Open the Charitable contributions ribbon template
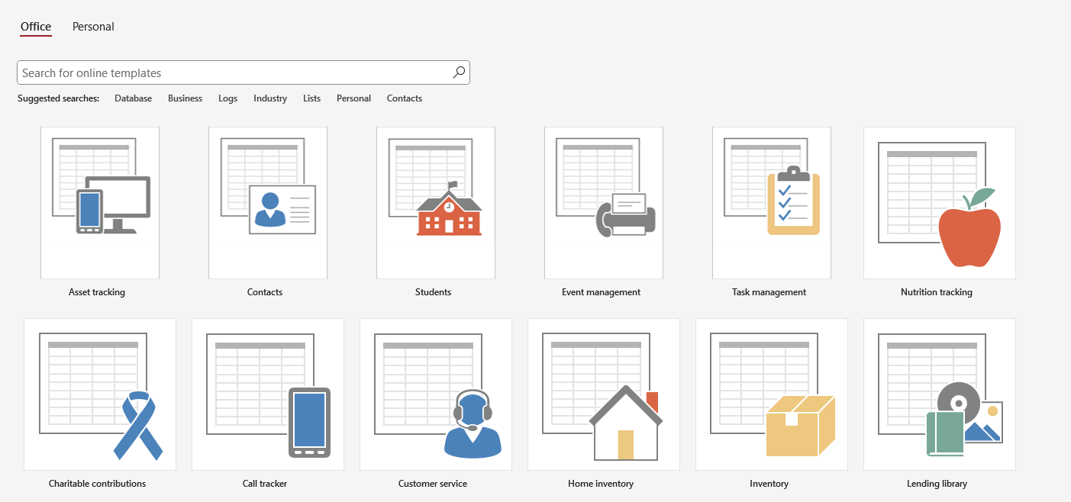The width and height of the screenshot is (1071, 502). pyautogui.click(x=100, y=394)
